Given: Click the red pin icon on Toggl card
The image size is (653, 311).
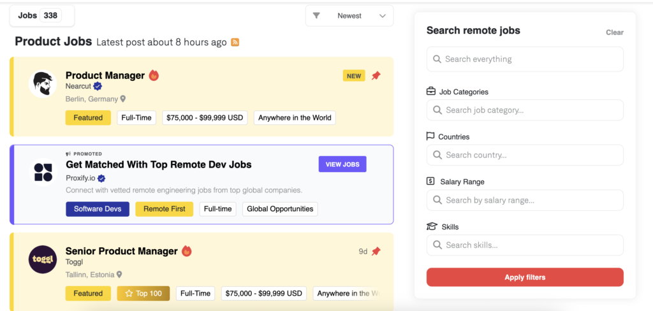Looking at the screenshot, I should (x=376, y=252).
